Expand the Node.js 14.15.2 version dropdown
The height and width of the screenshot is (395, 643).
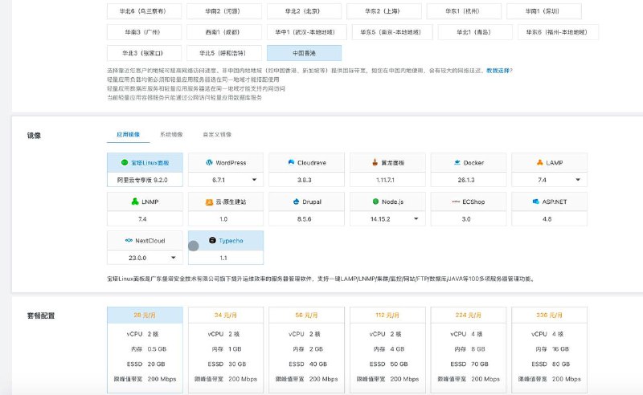point(416,219)
